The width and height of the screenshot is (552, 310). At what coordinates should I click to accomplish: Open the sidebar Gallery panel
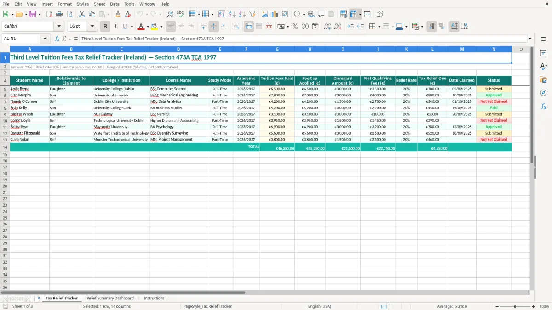pyautogui.click(x=543, y=80)
